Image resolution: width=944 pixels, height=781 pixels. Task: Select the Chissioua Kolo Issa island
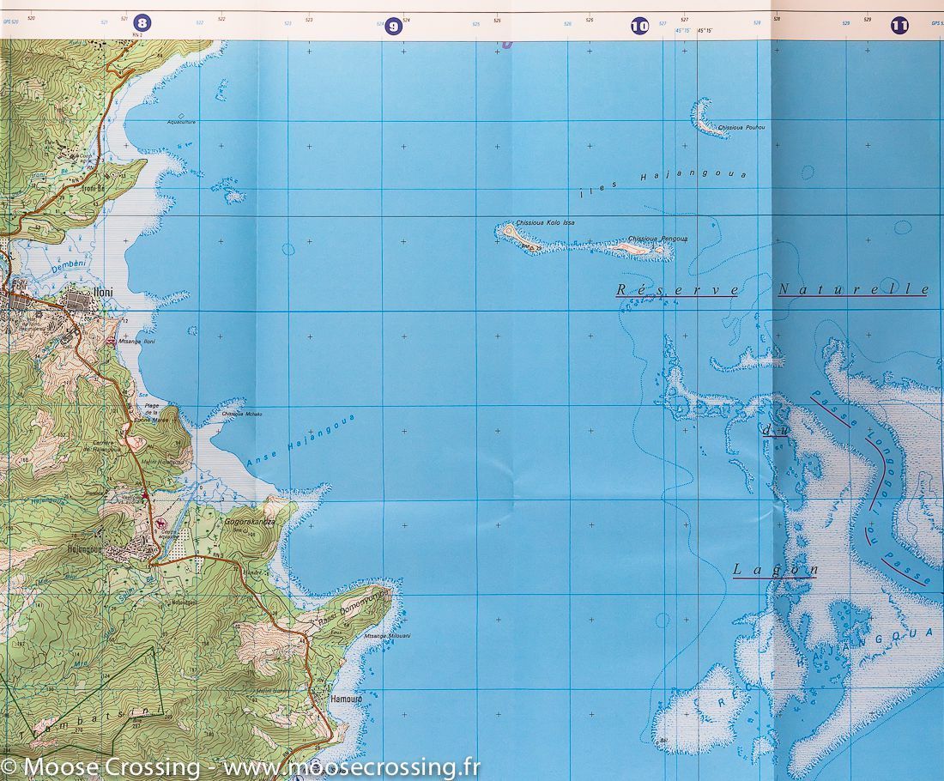[x=515, y=233]
